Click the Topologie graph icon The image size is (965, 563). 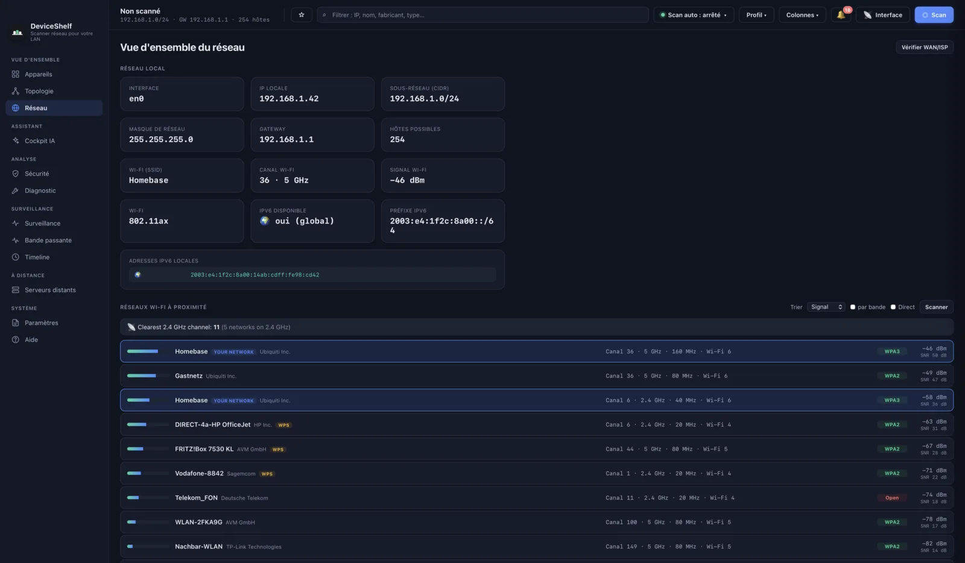pos(16,91)
